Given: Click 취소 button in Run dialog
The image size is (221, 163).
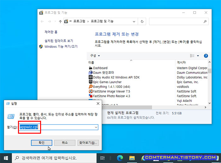Looking at the screenshot, I should coord(65,143).
